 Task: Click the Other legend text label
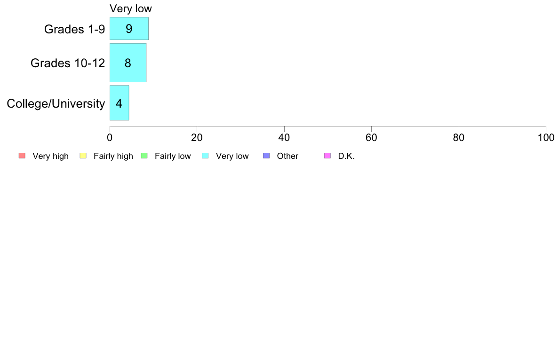tap(287, 156)
